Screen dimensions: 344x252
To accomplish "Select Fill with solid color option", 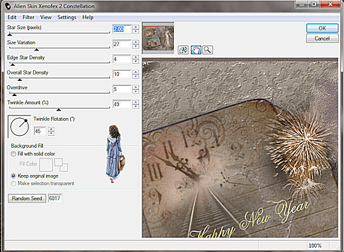I will coord(13,154).
